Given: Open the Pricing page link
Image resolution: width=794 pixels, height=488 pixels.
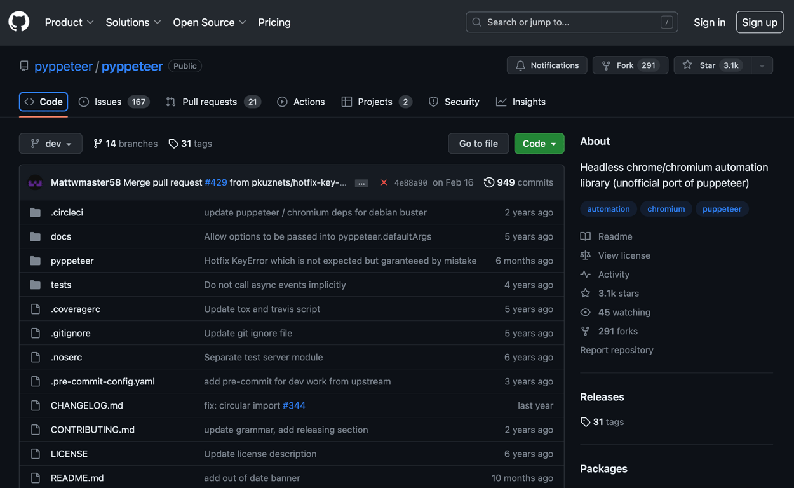Looking at the screenshot, I should 274,22.
